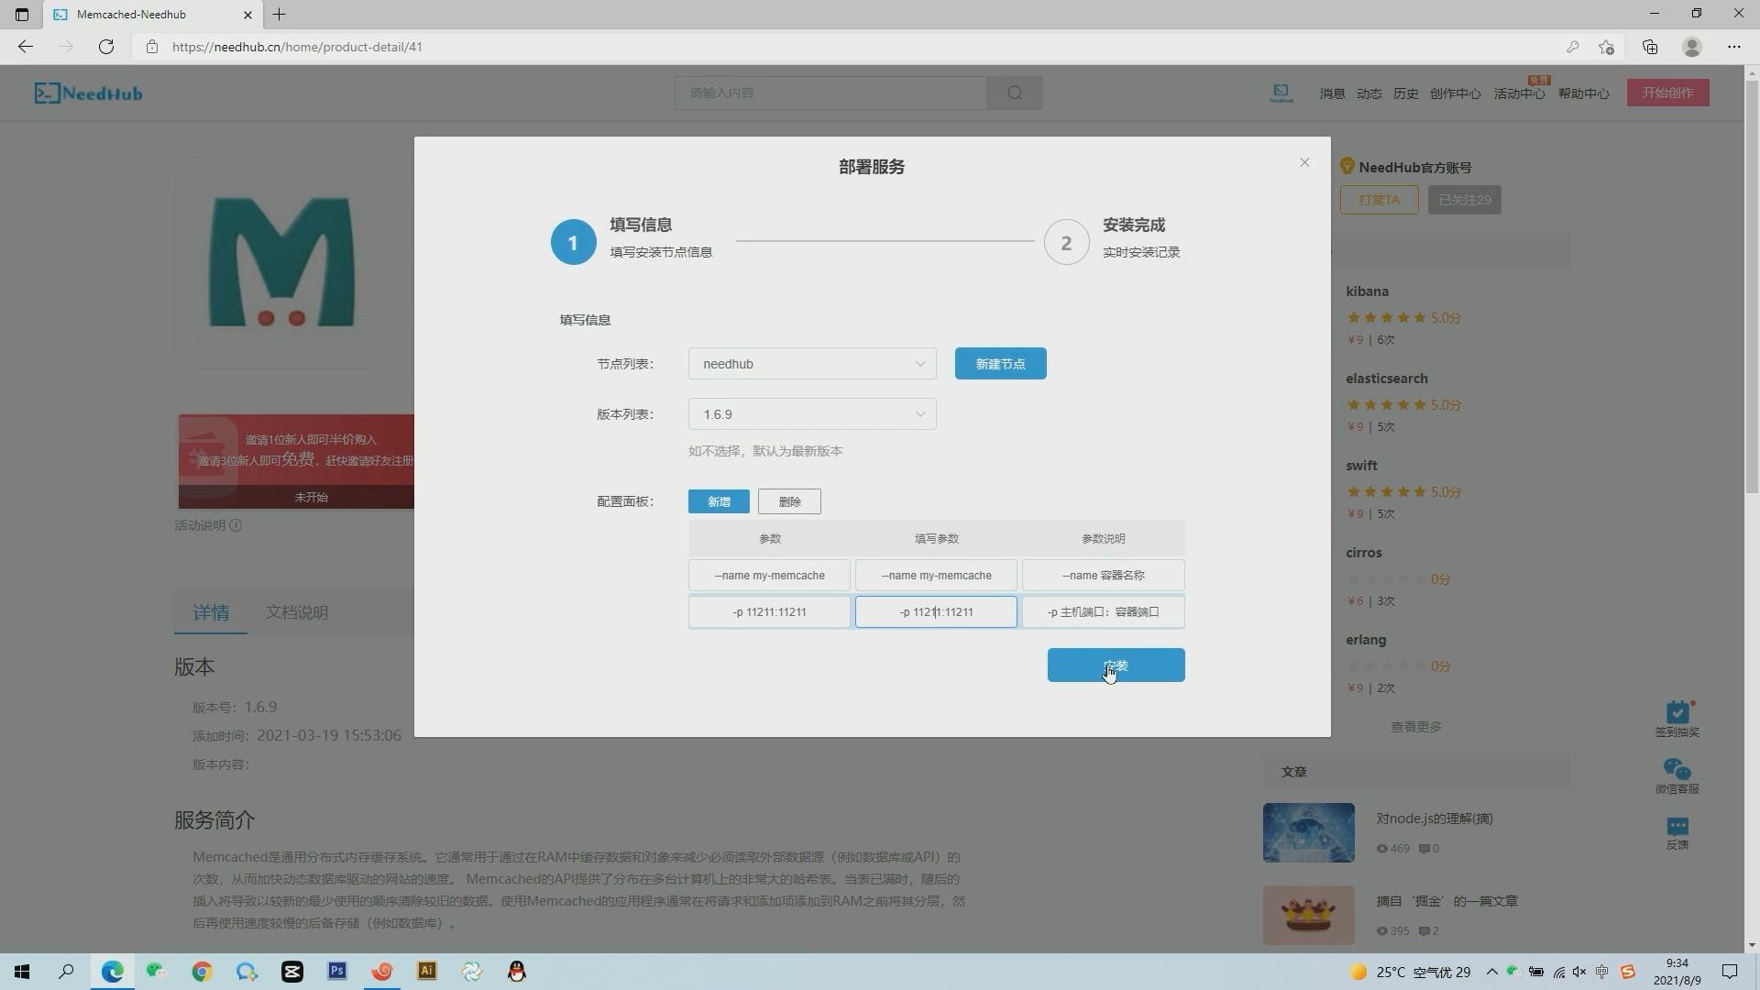Open 消息 in top navigation
Viewport: 1760px width, 990px height.
point(1332,93)
